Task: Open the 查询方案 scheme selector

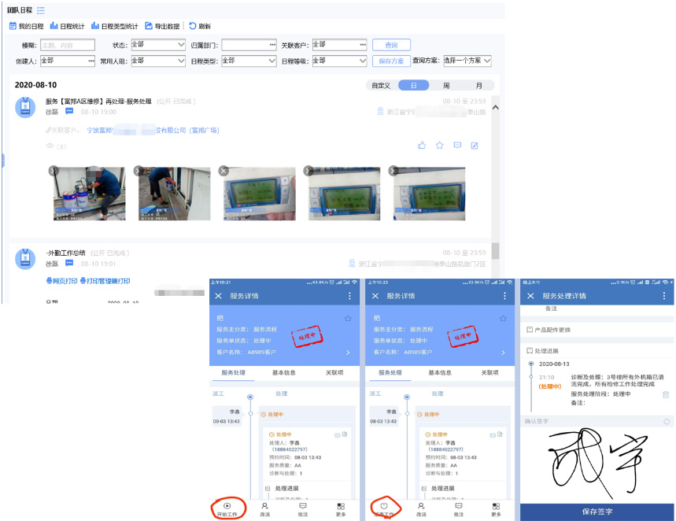Action: click(467, 61)
